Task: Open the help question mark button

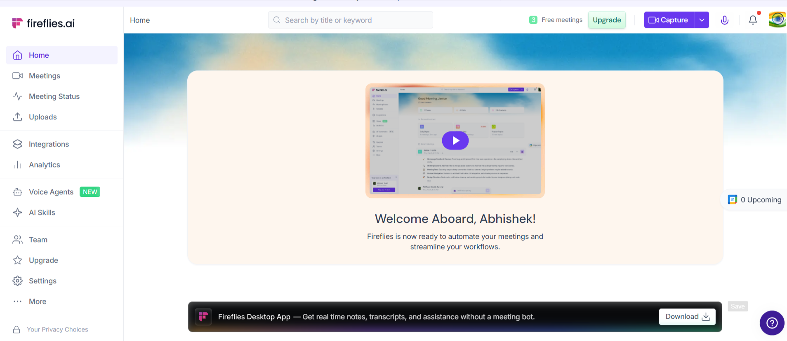Action: pos(772,323)
